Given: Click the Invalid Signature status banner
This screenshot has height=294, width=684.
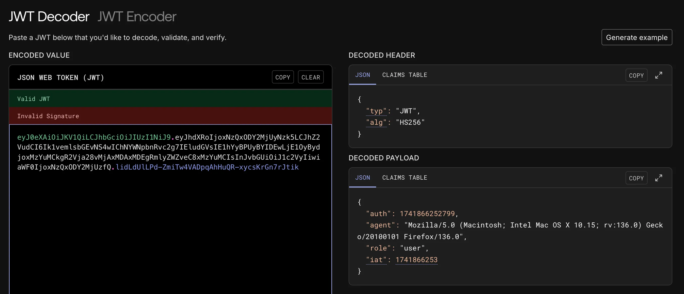Looking at the screenshot, I should tap(170, 116).
